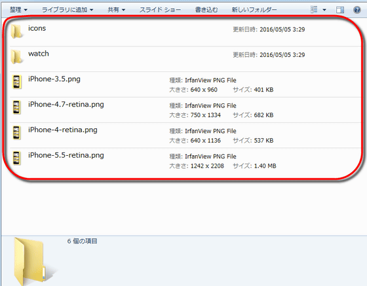Click the change view icon in toolbar
Viewport: 367px width, 286px height.
pos(314,10)
